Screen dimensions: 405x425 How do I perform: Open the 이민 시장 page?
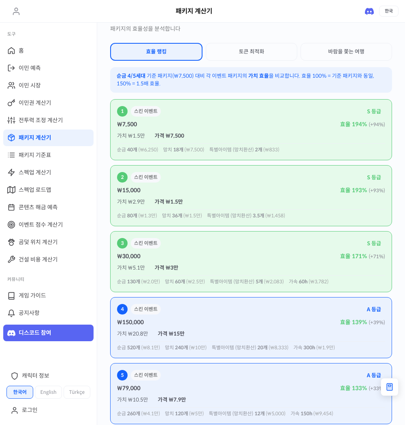coord(48,85)
